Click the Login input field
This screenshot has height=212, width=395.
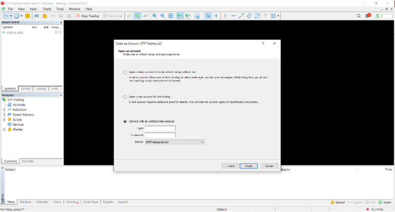[x=160, y=128]
